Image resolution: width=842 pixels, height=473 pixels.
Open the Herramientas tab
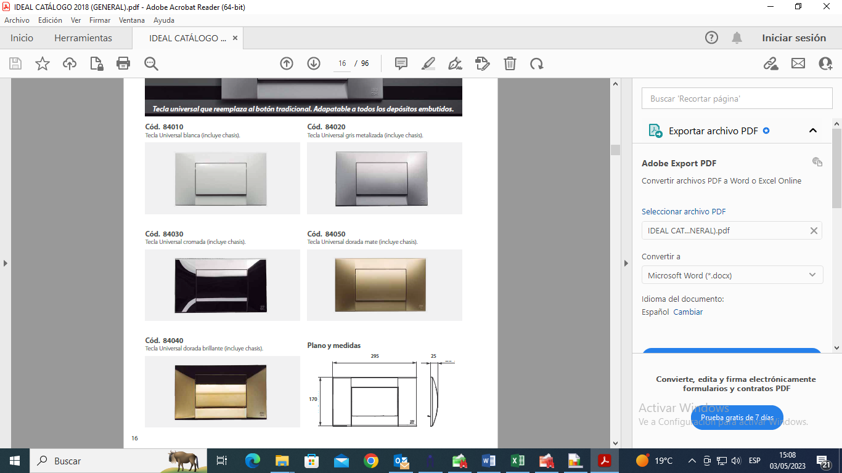83,38
